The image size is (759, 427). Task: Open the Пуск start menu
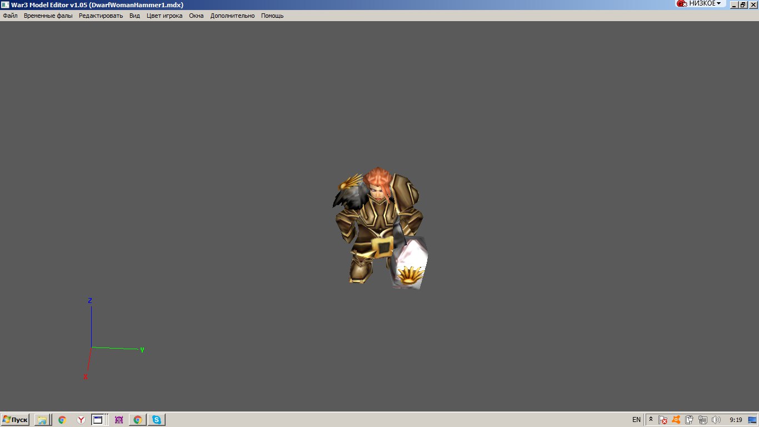pos(15,420)
